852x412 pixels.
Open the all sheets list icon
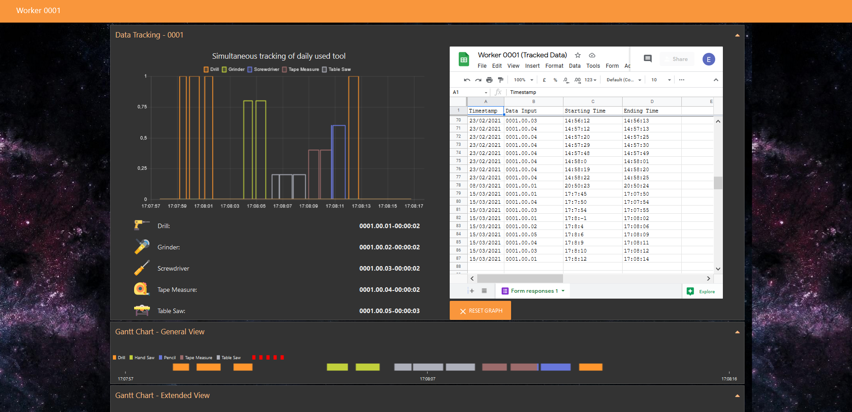click(x=484, y=291)
